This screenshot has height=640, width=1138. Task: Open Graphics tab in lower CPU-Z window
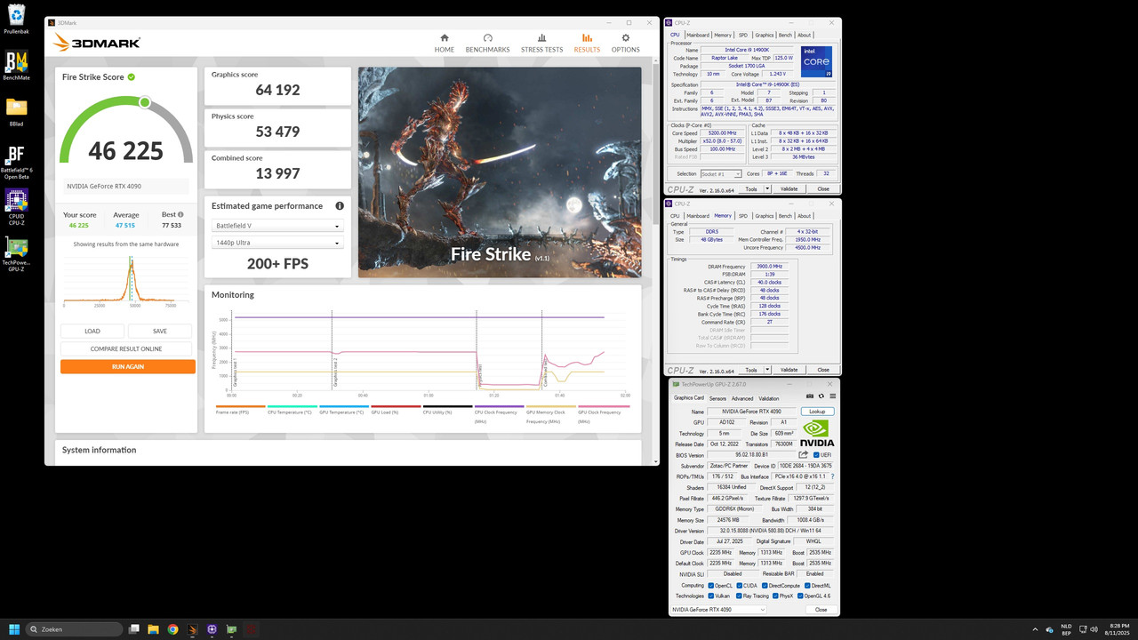765,216
